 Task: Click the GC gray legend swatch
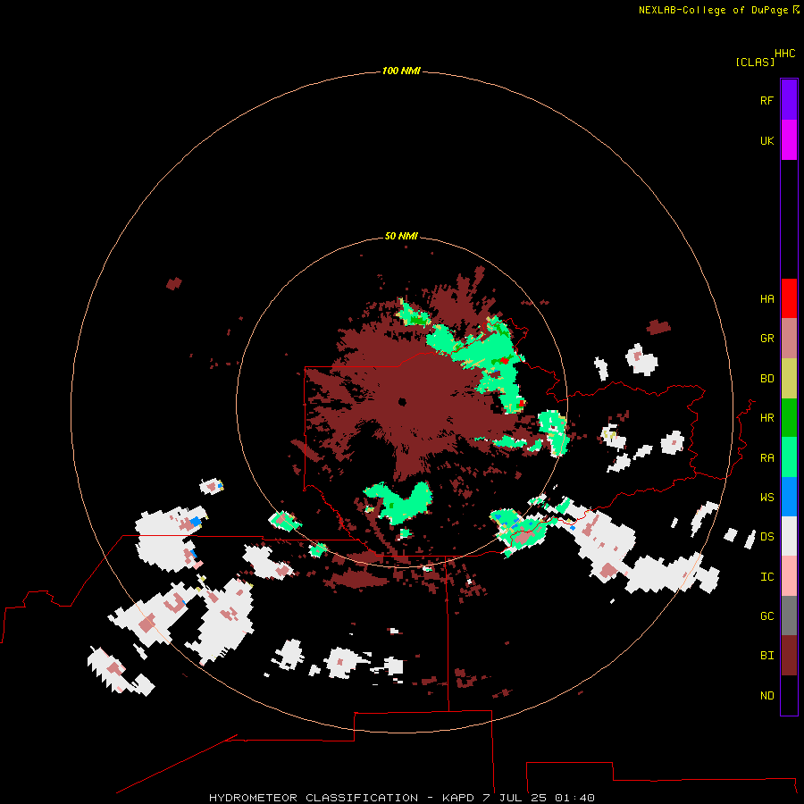(789, 616)
